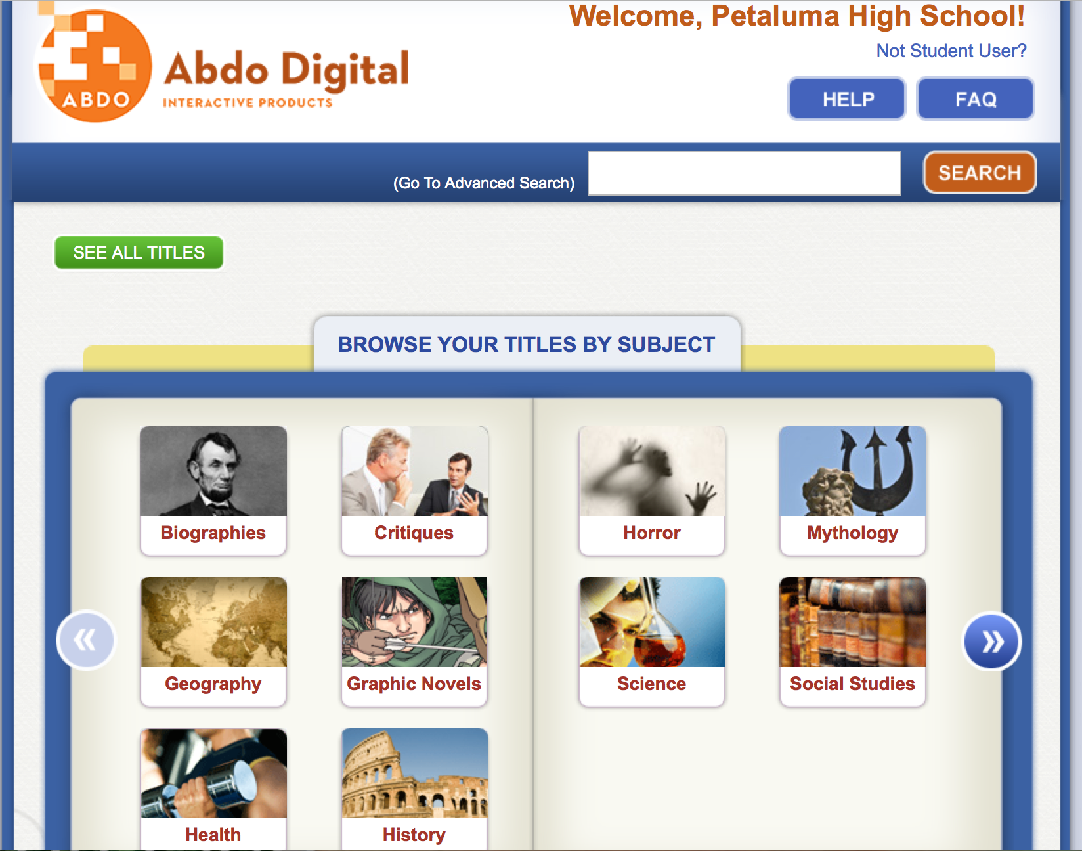The image size is (1082, 851).
Task: Open the History subject tile
Action: pos(414,789)
